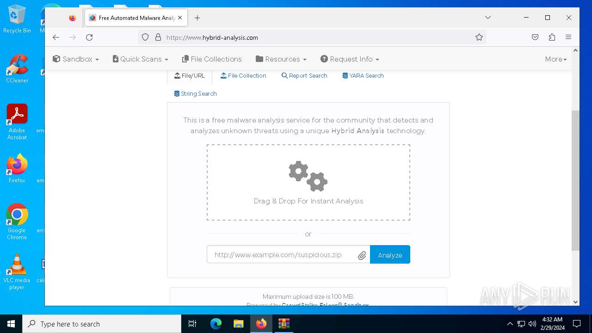This screenshot has width=592, height=333.
Task: Open the notification center icon
Action: 577,324
